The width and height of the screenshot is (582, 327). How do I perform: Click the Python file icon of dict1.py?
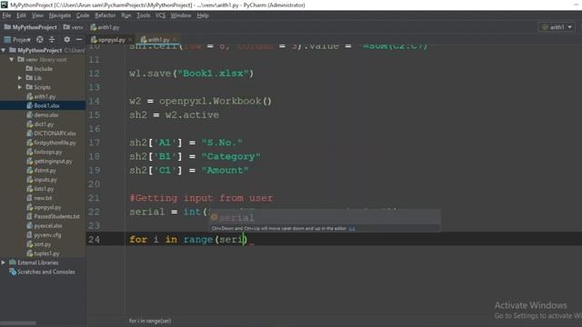pos(30,124)
